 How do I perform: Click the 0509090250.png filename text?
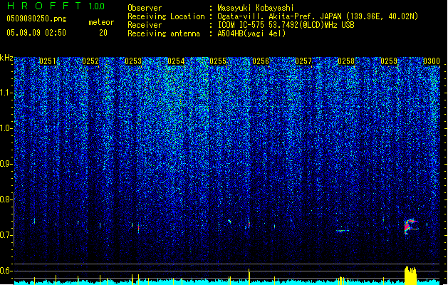point(36,19)
